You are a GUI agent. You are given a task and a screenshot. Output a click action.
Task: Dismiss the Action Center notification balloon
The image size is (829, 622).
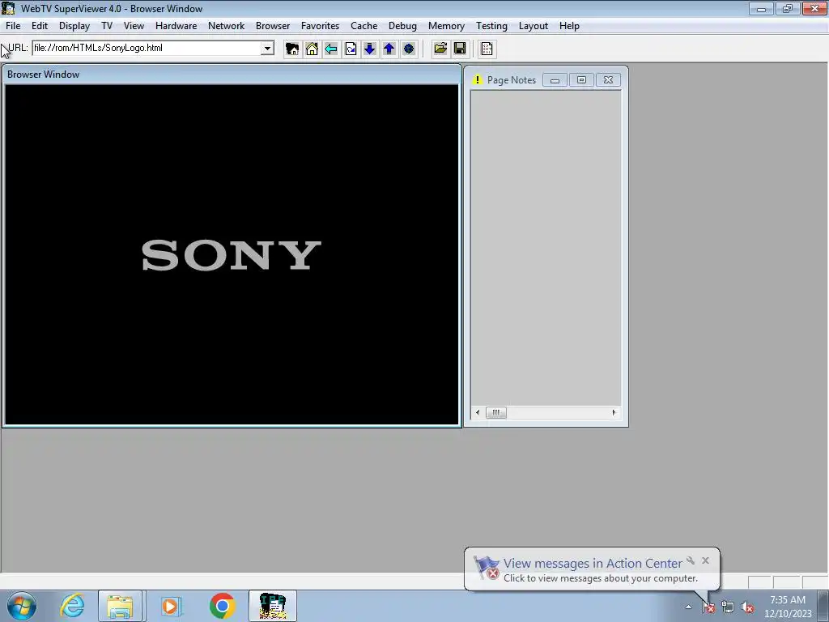click(705, 560)
